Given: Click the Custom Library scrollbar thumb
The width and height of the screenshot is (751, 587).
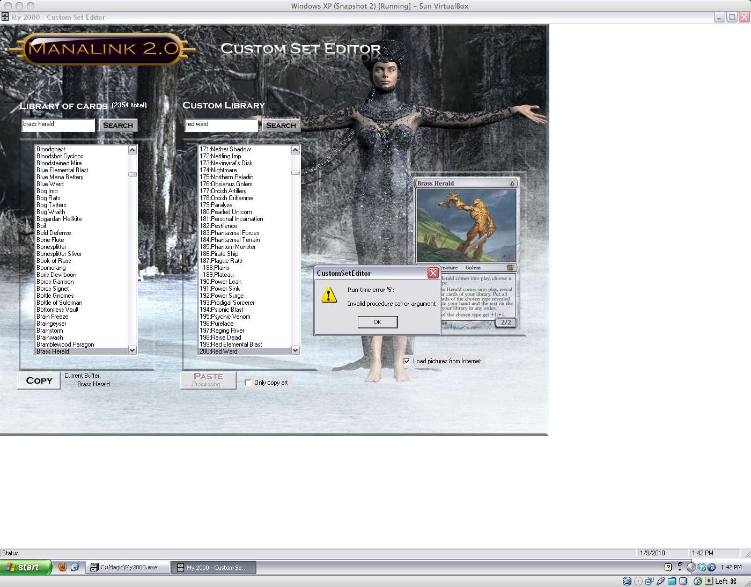Looking at the screenshot, I should pyautogui.click(x=296, y=173).
